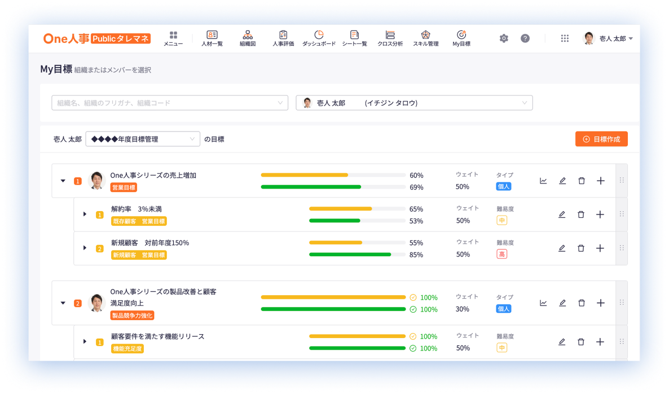Collapse the One人事シリーズの売上増加 goal
Viewport: 669px width, 394px height.
pos(63,181)
